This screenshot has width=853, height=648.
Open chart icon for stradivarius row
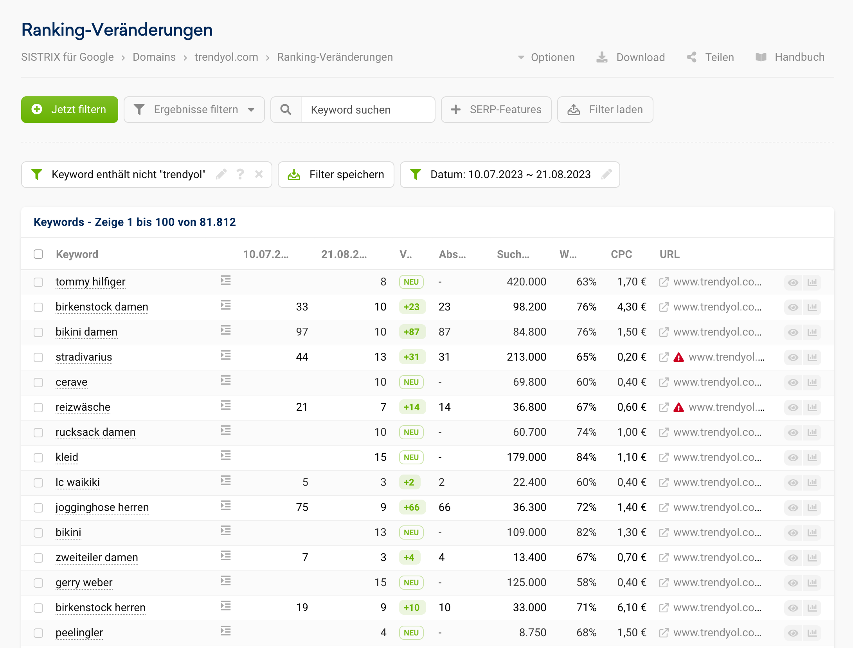tap(812, 358)
